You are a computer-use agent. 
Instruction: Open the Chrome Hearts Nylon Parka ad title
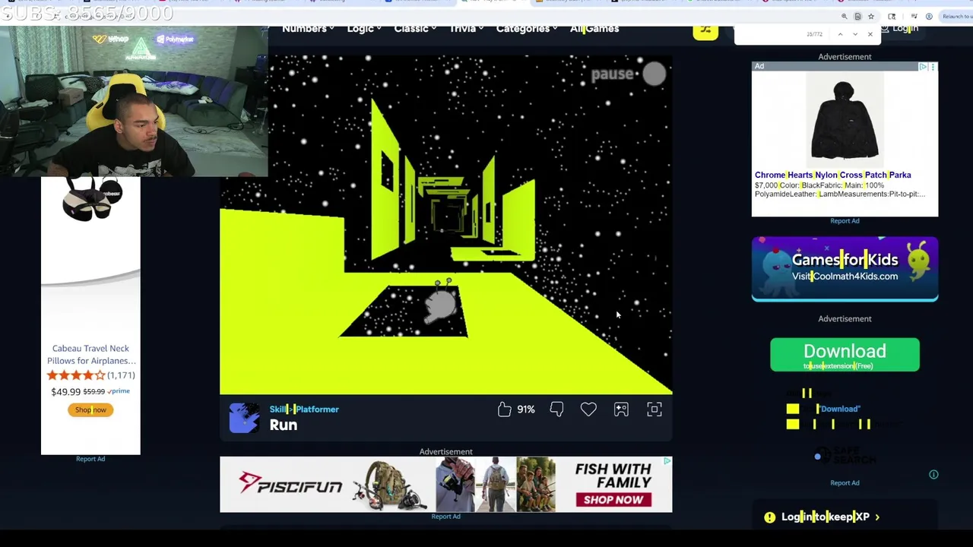(x=832, y=175)
